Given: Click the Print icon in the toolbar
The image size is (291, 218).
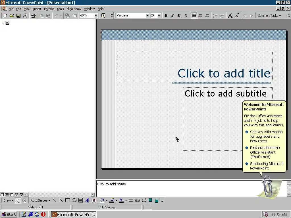Looking at the screenshot, I should [33, 16].
